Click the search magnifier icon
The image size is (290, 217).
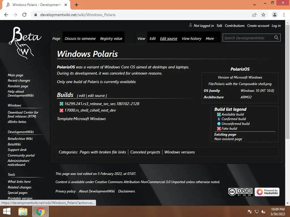276,38
